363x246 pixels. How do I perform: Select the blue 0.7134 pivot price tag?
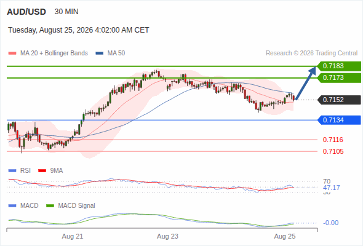point(340,120)
